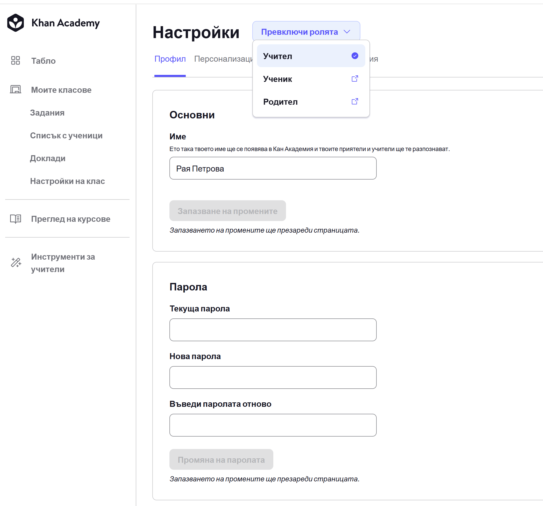
Task: Click the external link icon beside Родител
Action: point(355,101)
